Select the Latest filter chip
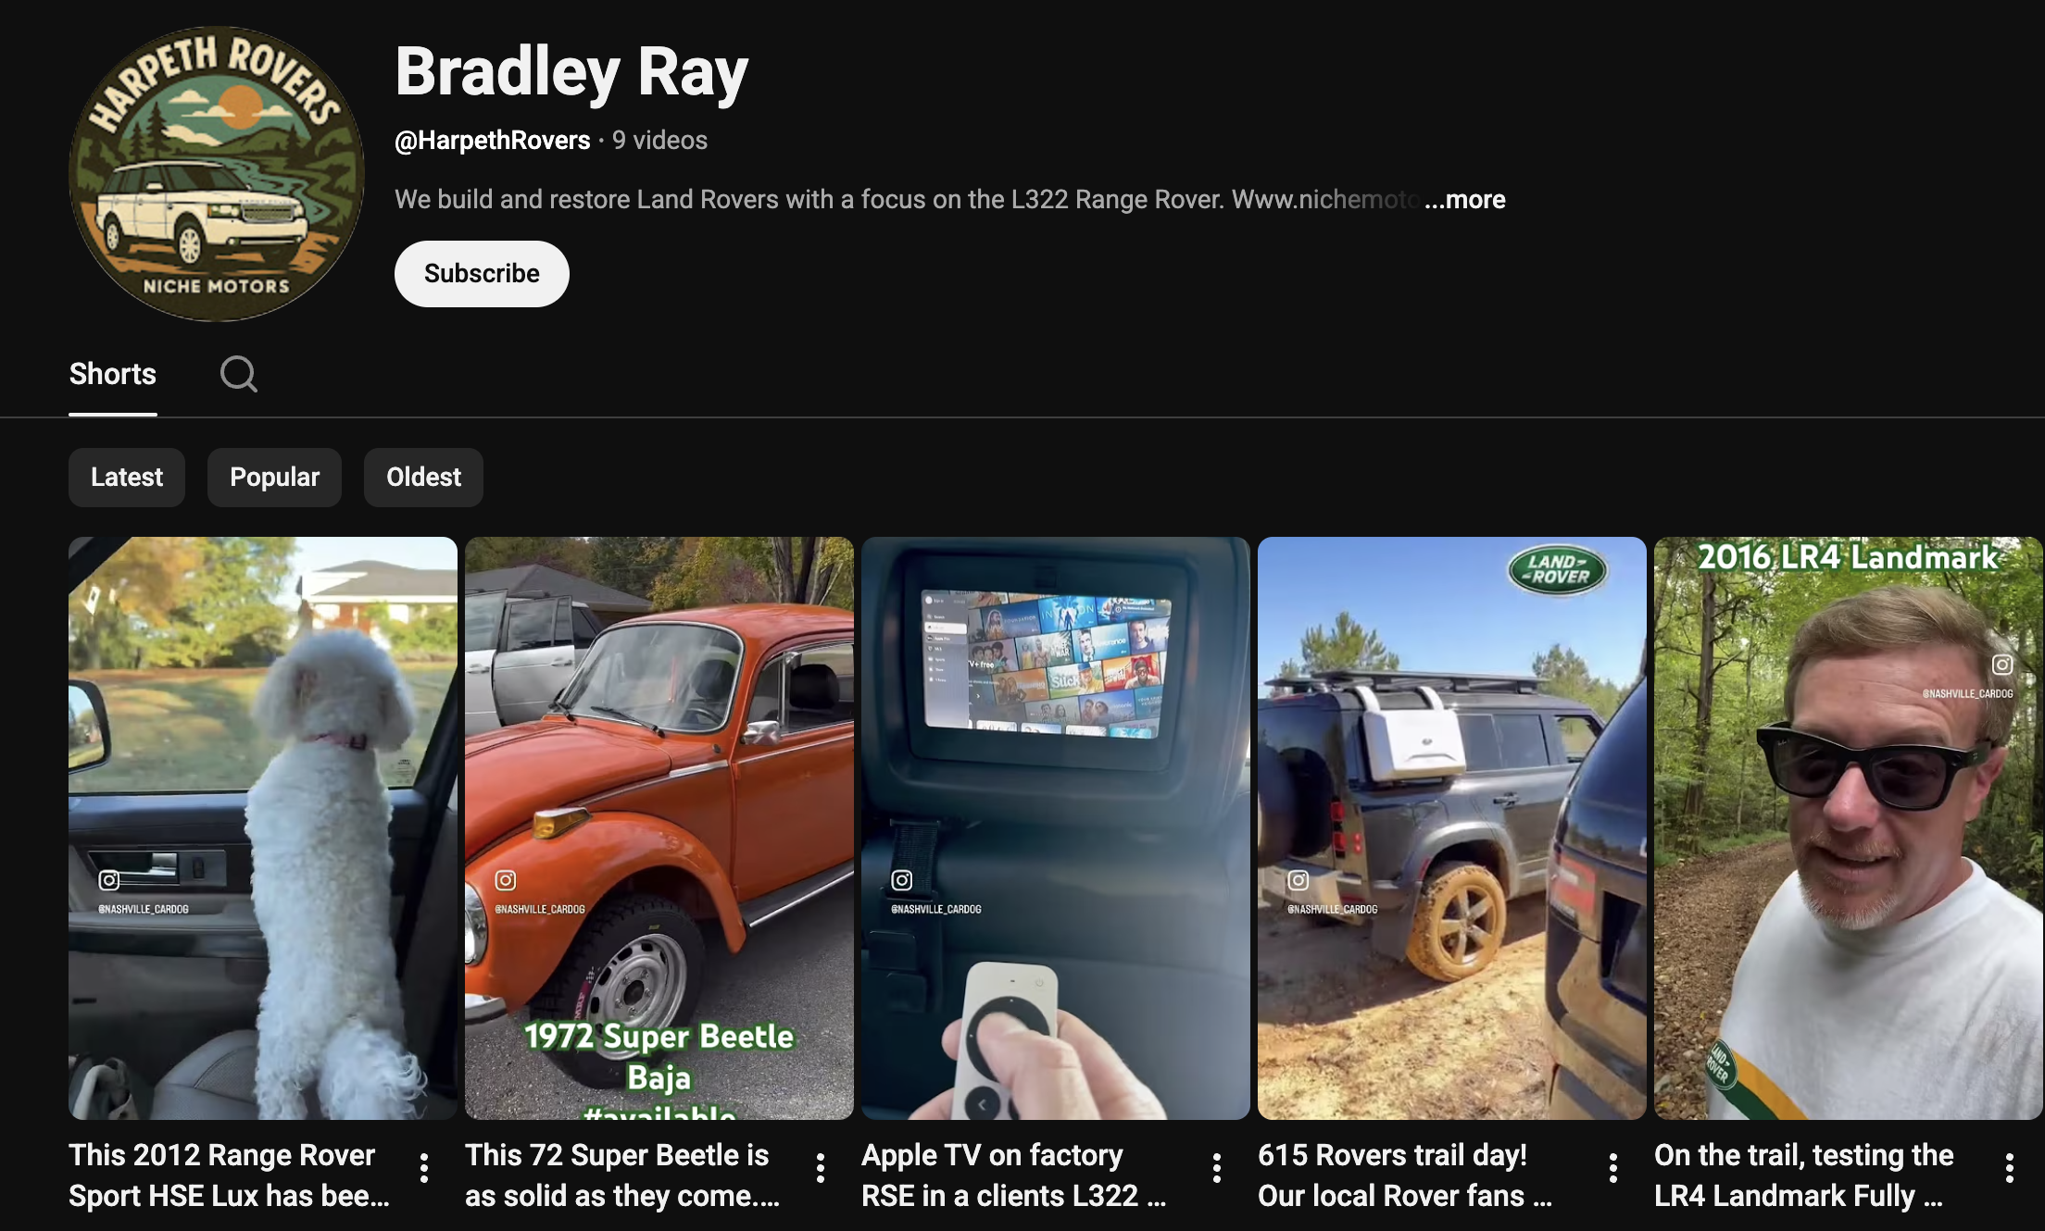This screenshot has height=1231, width=2045. [x=126, y=477]
